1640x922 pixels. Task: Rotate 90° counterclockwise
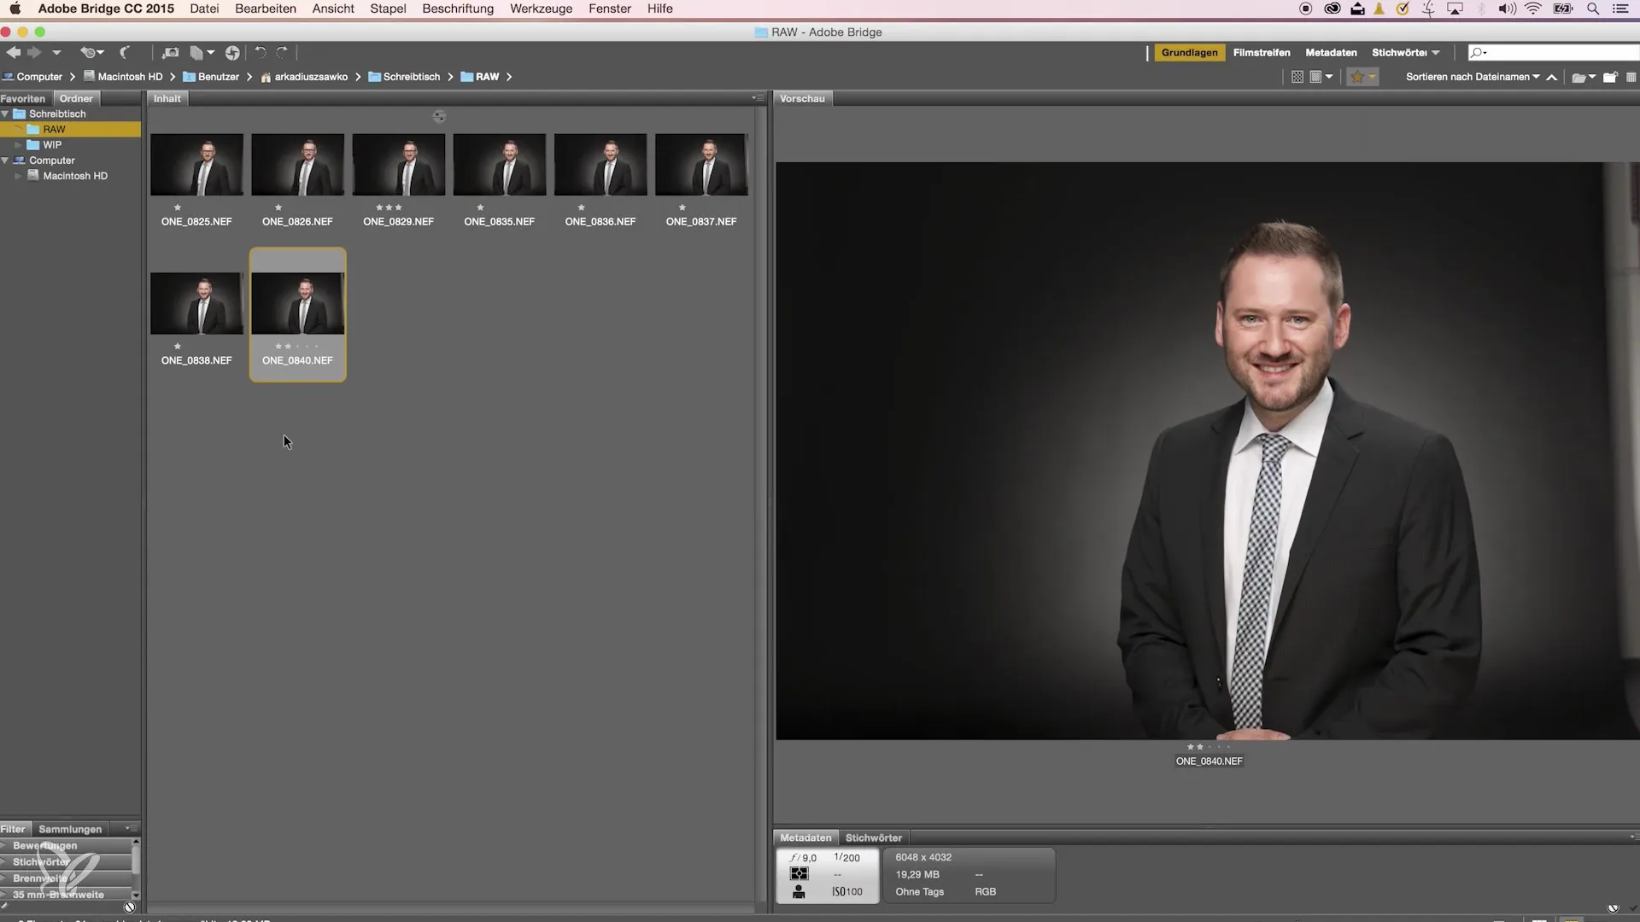click(x=261, y=53)
